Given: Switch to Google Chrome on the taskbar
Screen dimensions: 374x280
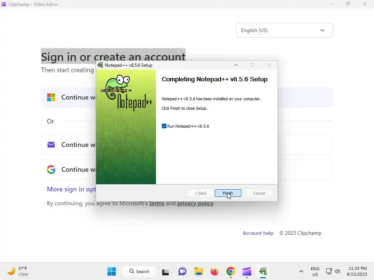Looking at the screenshot, I should coord(231,271).
